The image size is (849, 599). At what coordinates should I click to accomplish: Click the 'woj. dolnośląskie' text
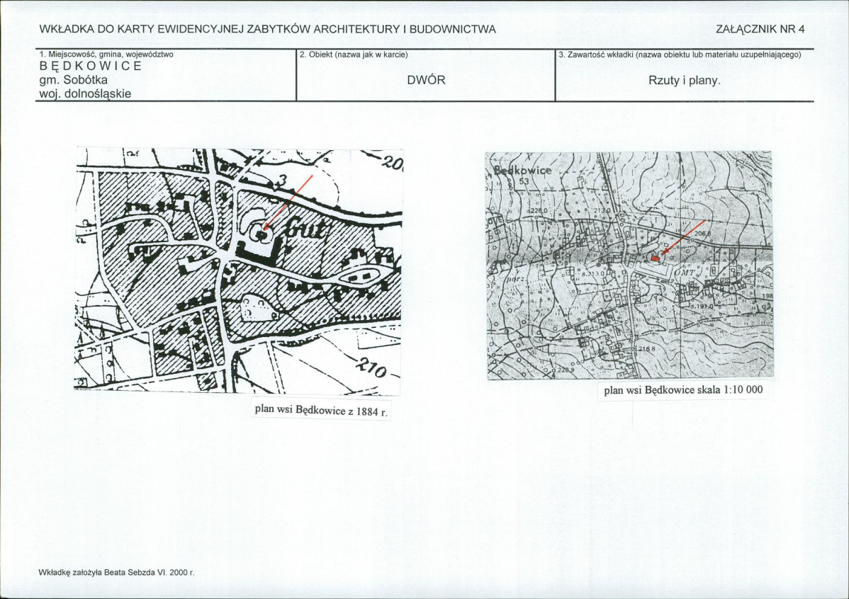85,93
